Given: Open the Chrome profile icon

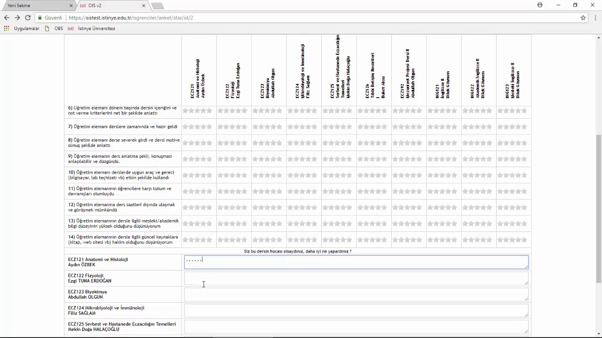Looking at the screenshot, I should [540, 5].
